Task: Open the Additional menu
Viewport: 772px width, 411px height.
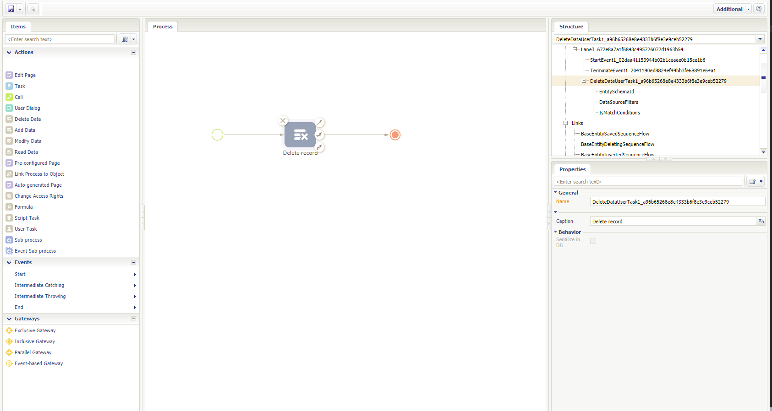Action: pos(733,9)
